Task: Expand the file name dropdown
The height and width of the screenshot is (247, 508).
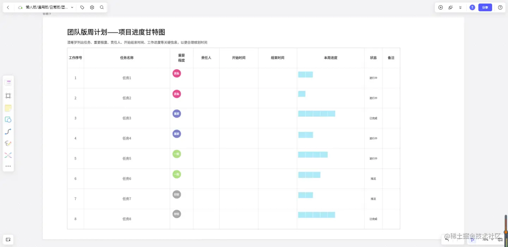Action: 72,7
